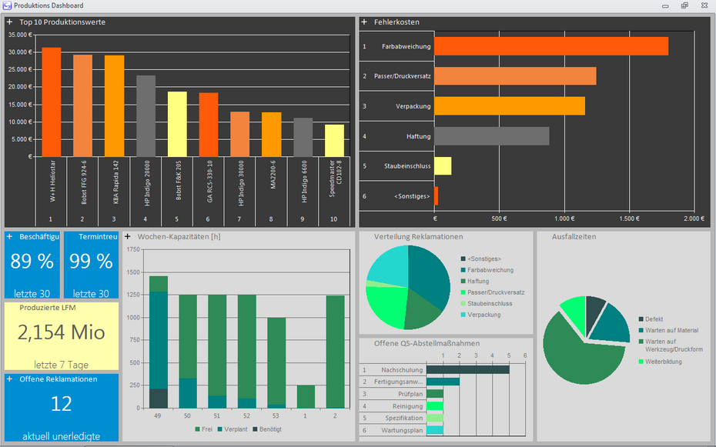Image resolution: width=716 pixels, height=447 pixels.
Task: Select the HP Indigo 30000 bar
Action: (x=239, y=135)
